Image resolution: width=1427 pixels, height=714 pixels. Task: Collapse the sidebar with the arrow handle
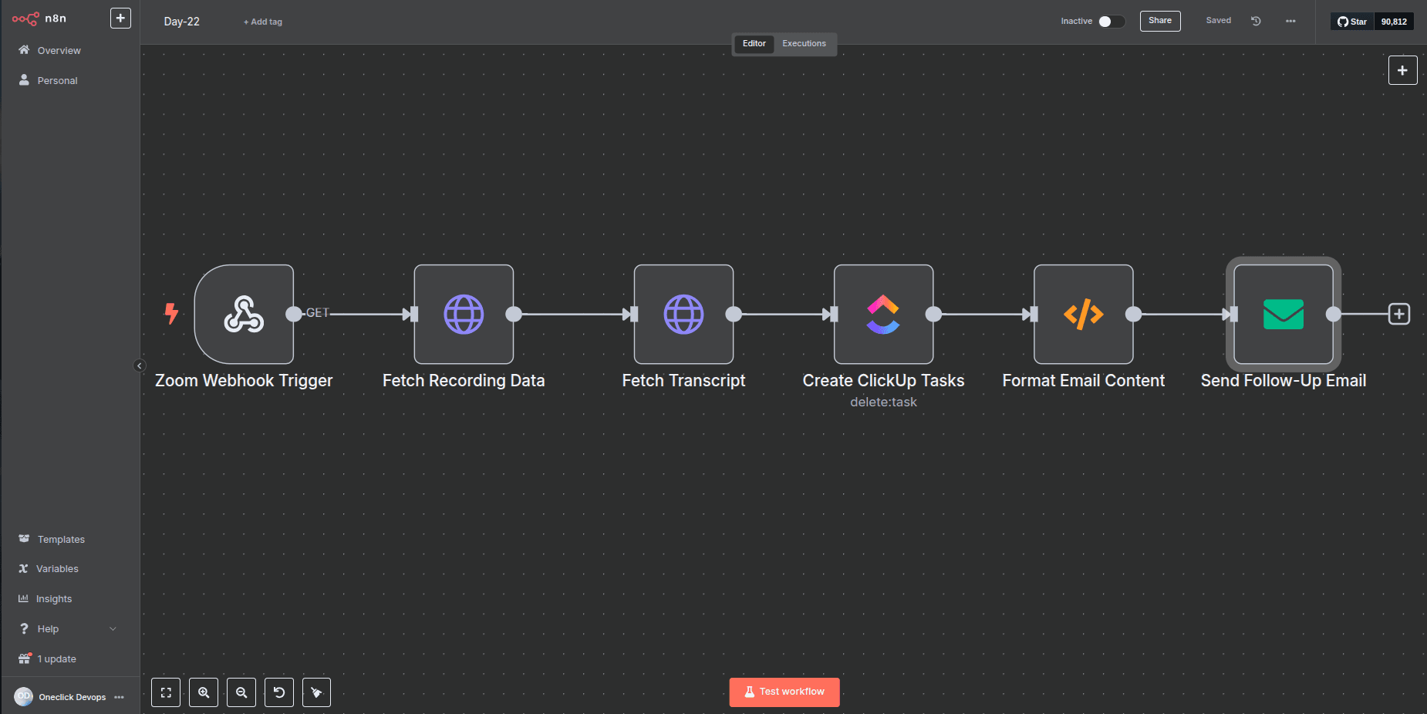pyautogui.click(x=140, y=365)
